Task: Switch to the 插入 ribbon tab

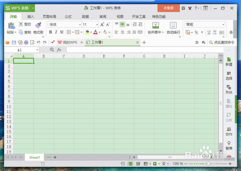Action: click(30, 16)
